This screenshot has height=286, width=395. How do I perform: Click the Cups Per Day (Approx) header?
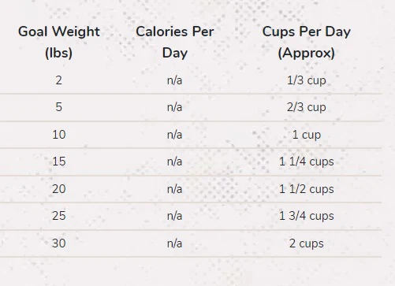tap(307, 42)
